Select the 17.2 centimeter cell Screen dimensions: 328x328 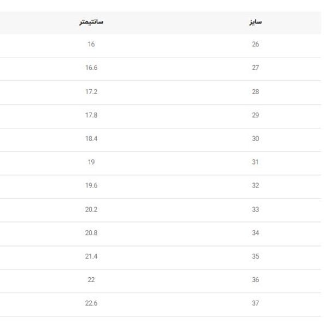pos(91,92)
